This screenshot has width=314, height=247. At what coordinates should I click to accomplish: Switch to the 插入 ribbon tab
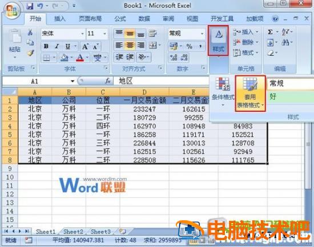point(60,19)
